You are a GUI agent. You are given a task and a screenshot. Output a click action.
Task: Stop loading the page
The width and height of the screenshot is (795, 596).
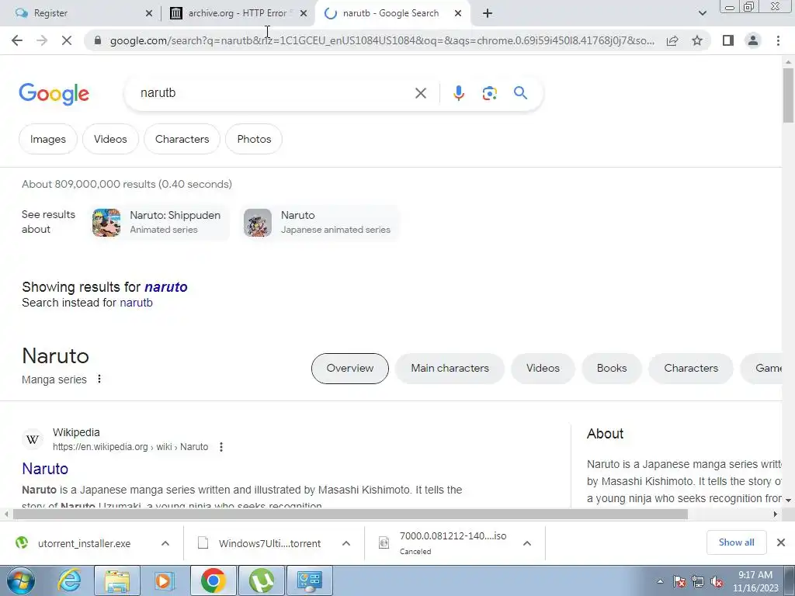point(67,40)
